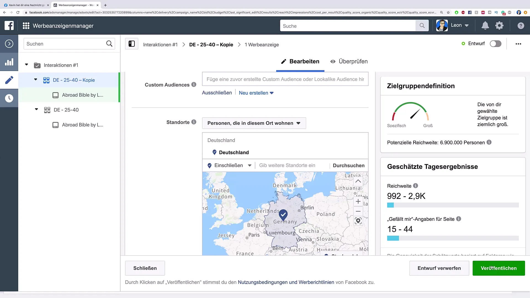Click DE - 25-40 – Kopie in breadcrumb
The height and width of the screenshot is (298, 530).
click(211, 45)
